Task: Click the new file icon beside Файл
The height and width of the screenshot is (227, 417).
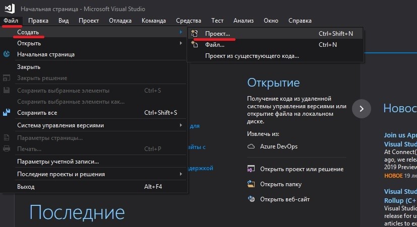Action: (195, 45)
